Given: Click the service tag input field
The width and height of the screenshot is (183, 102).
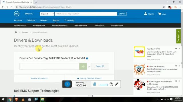Looking at the screenshot, I should 49,66.
